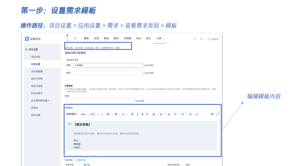Open more toolbar options via the ellipsis icon
297x166 pixels.
tap(197, 114)
